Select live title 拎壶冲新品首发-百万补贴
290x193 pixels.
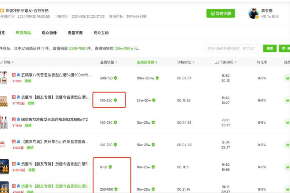pos(27,11)
